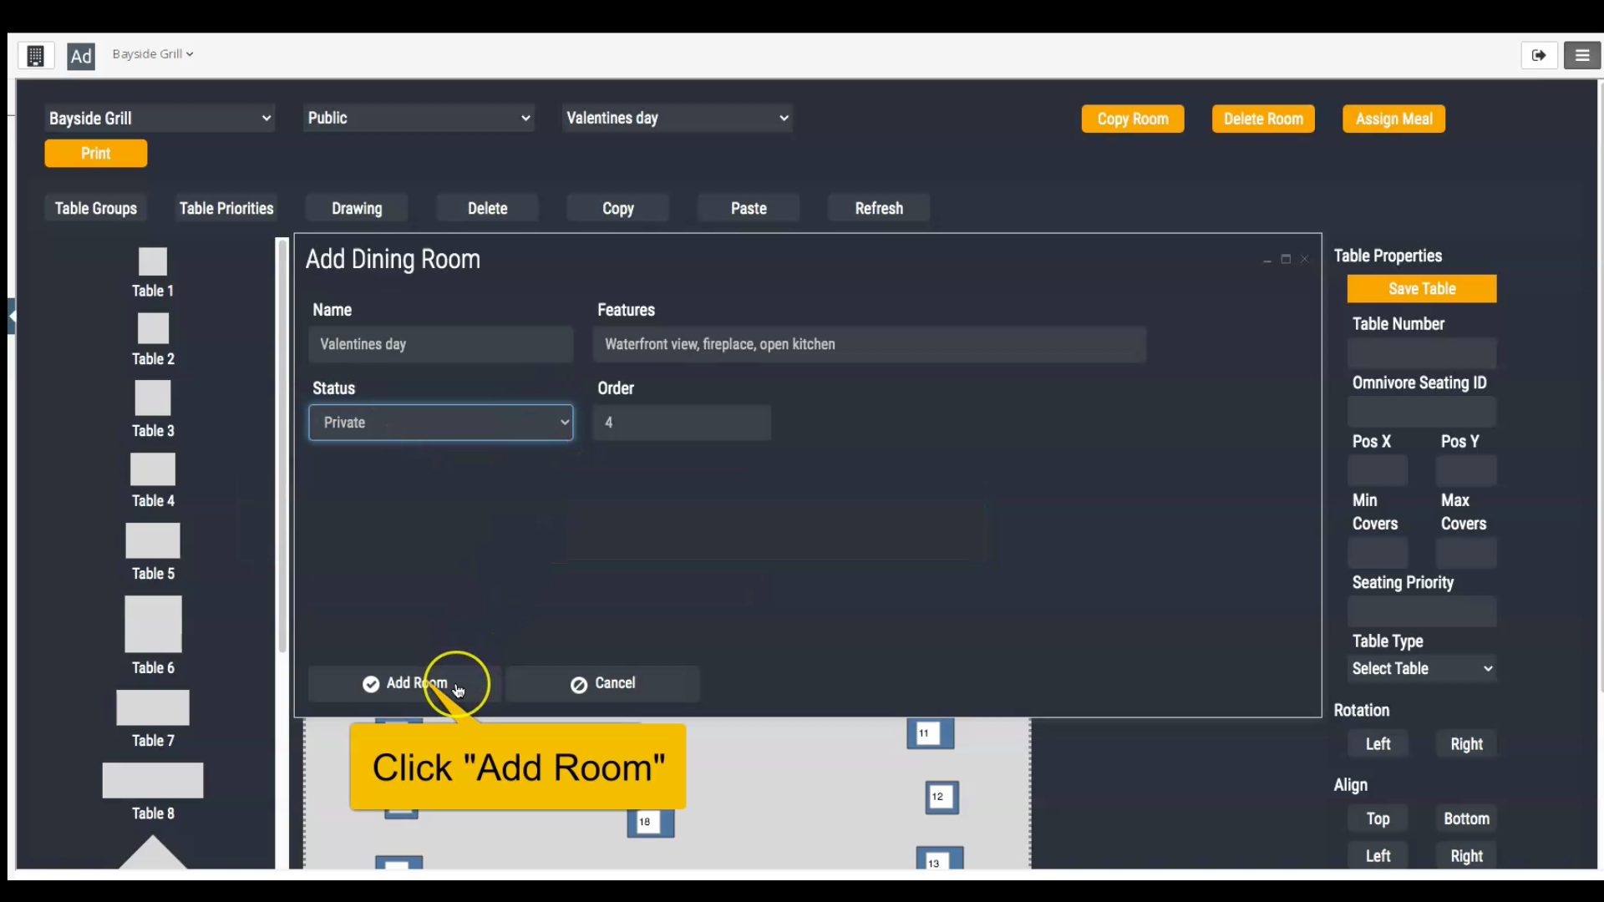The image size is (1604, 902).
Task: Click the Refresh toolbar button
Action: [x=879, y=208]
